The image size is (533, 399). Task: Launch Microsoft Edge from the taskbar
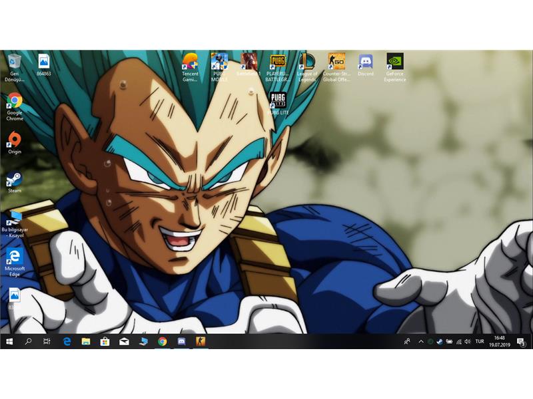click(x=67, y=342)
